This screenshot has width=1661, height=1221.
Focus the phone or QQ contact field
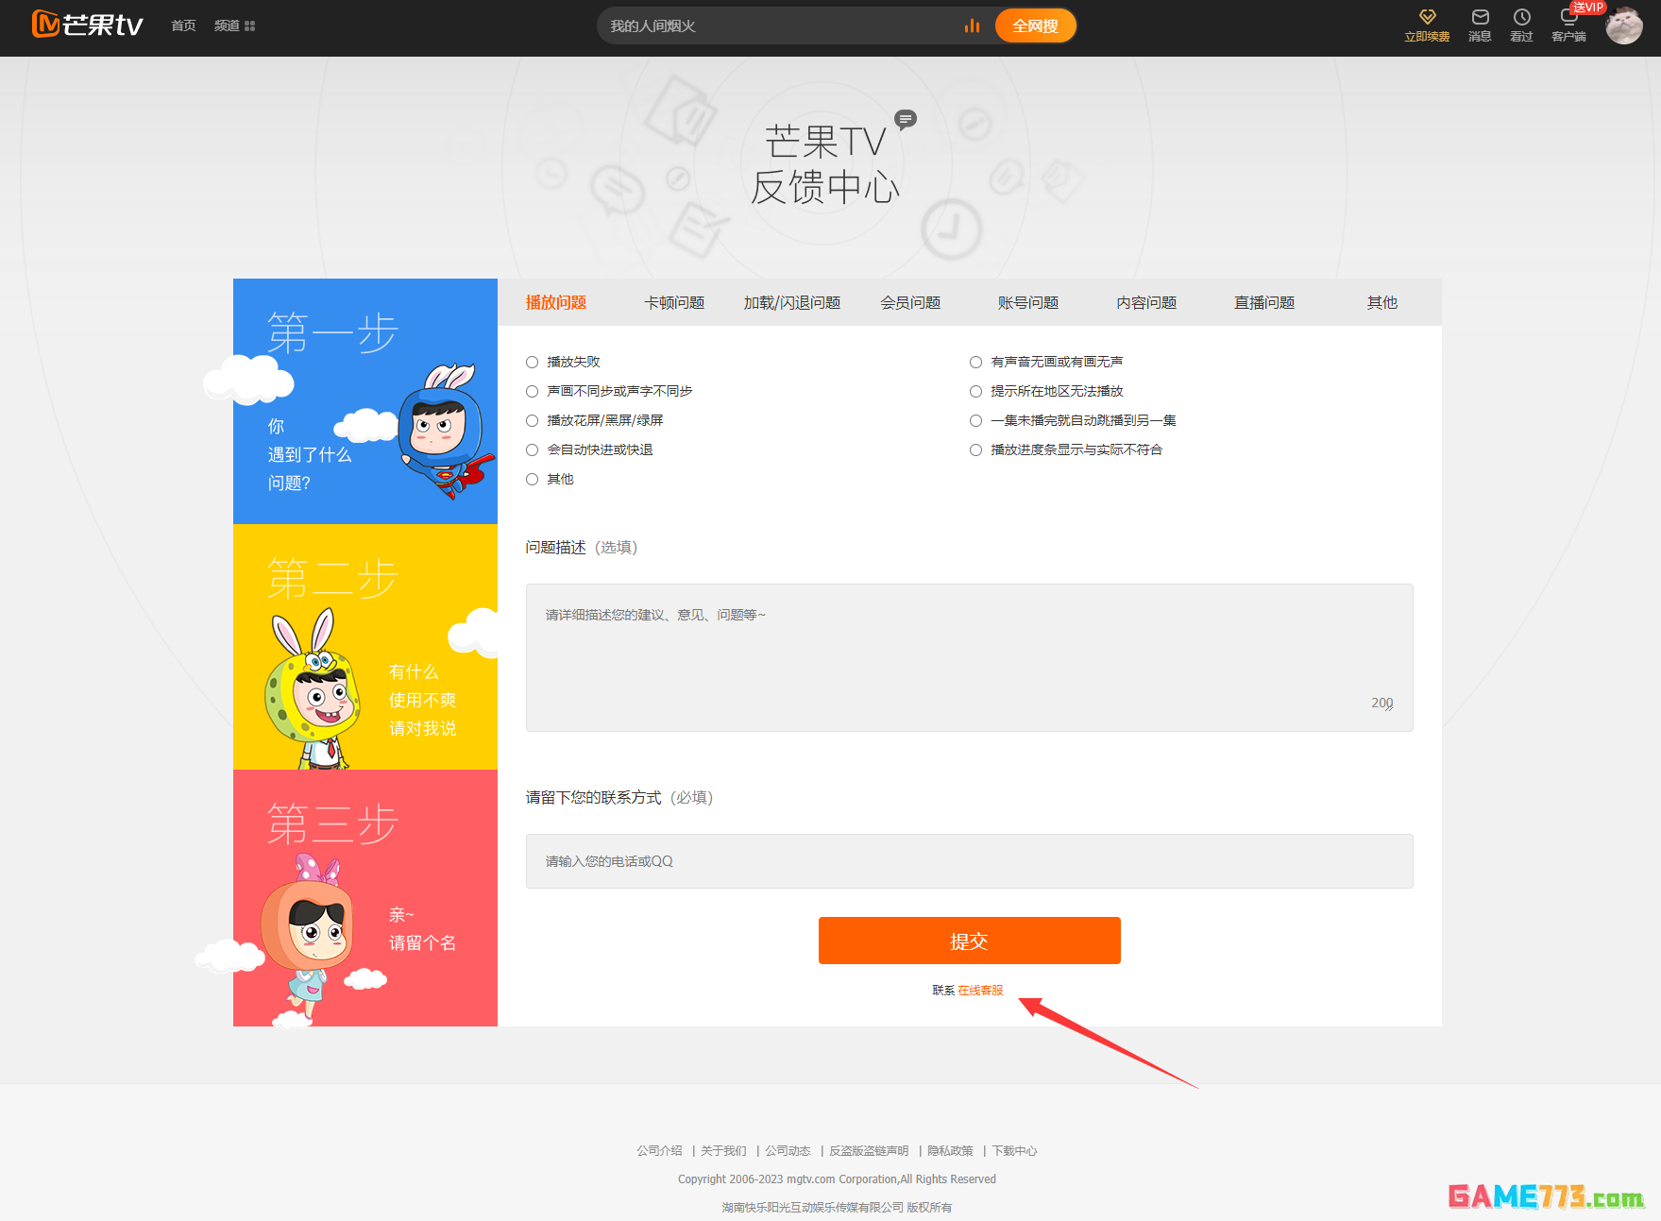969,861
